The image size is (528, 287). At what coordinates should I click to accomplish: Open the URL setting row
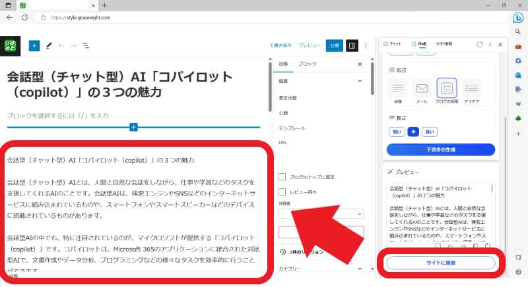pos(282,142)
